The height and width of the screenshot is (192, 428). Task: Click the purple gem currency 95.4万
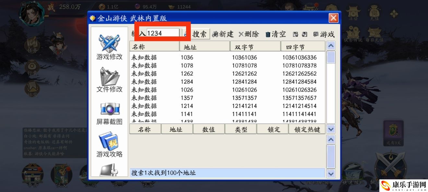tap(146, 6)
